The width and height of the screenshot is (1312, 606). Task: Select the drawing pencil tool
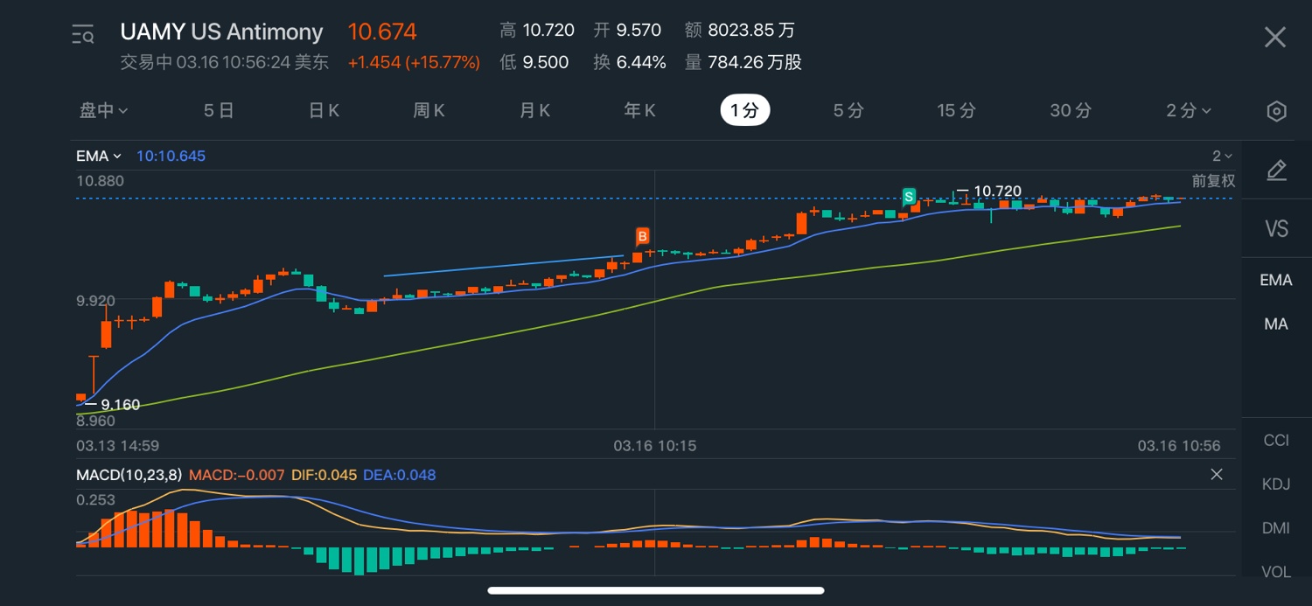click(x=1276, y=171)
